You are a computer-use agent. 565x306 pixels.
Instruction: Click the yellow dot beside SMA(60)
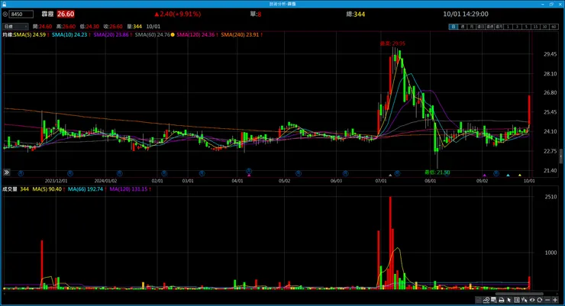pos(173,34)
